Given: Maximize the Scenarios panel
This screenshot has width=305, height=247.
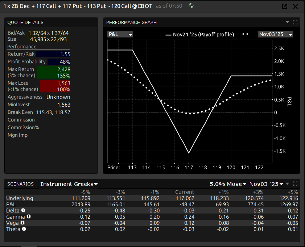Looking at the screenshot, I should click(x=295, y=184).
